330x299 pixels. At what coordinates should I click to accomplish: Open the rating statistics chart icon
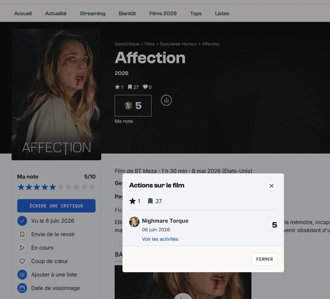pos(166,101)
